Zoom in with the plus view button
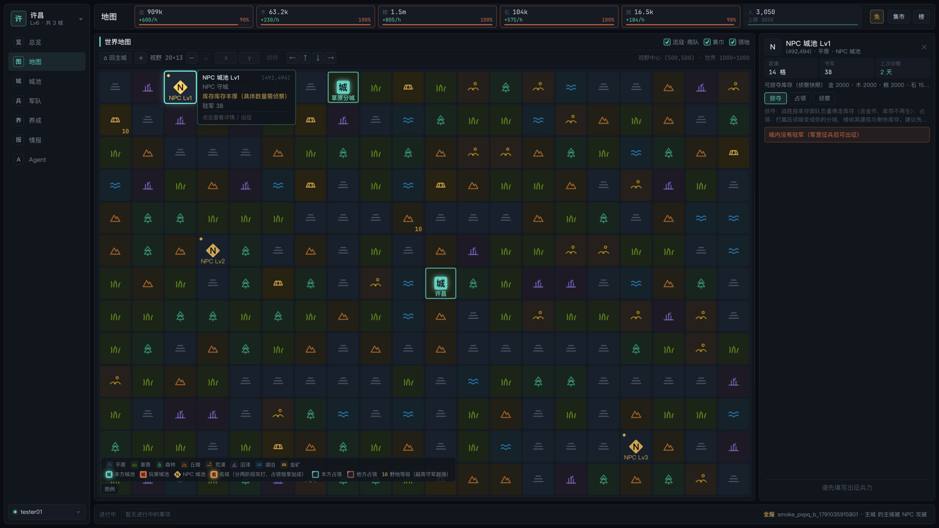The image size is (939, 528). point(141,58)
